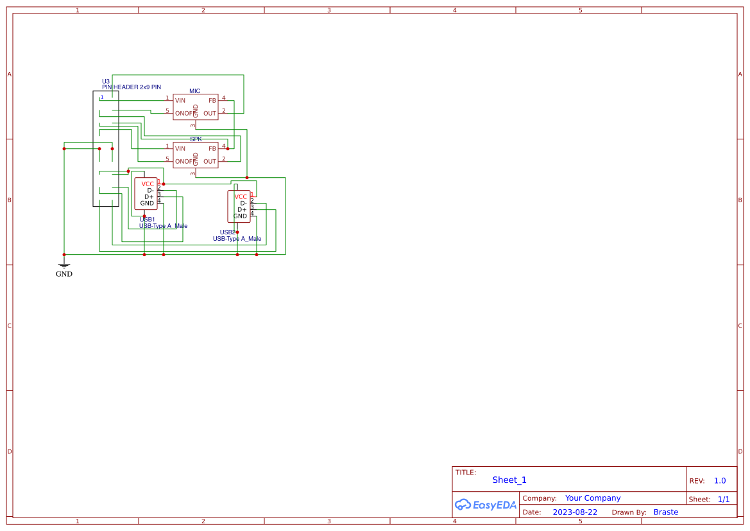Select the MIC amplifier component symbol

(196, 106)
